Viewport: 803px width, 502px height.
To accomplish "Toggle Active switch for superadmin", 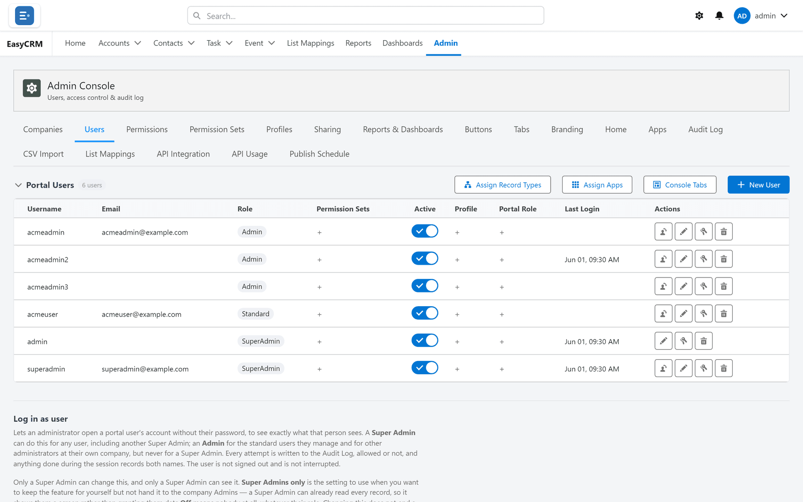I will click(x=425, y=368).
